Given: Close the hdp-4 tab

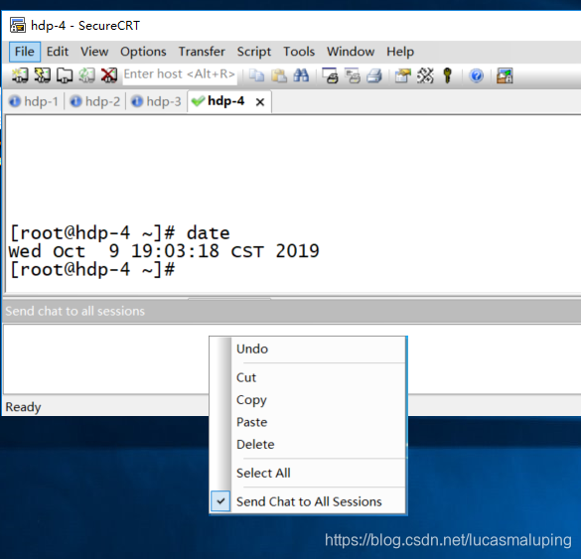Looking at the screenshot, I should pyautogui.click(x=260, y=102).
